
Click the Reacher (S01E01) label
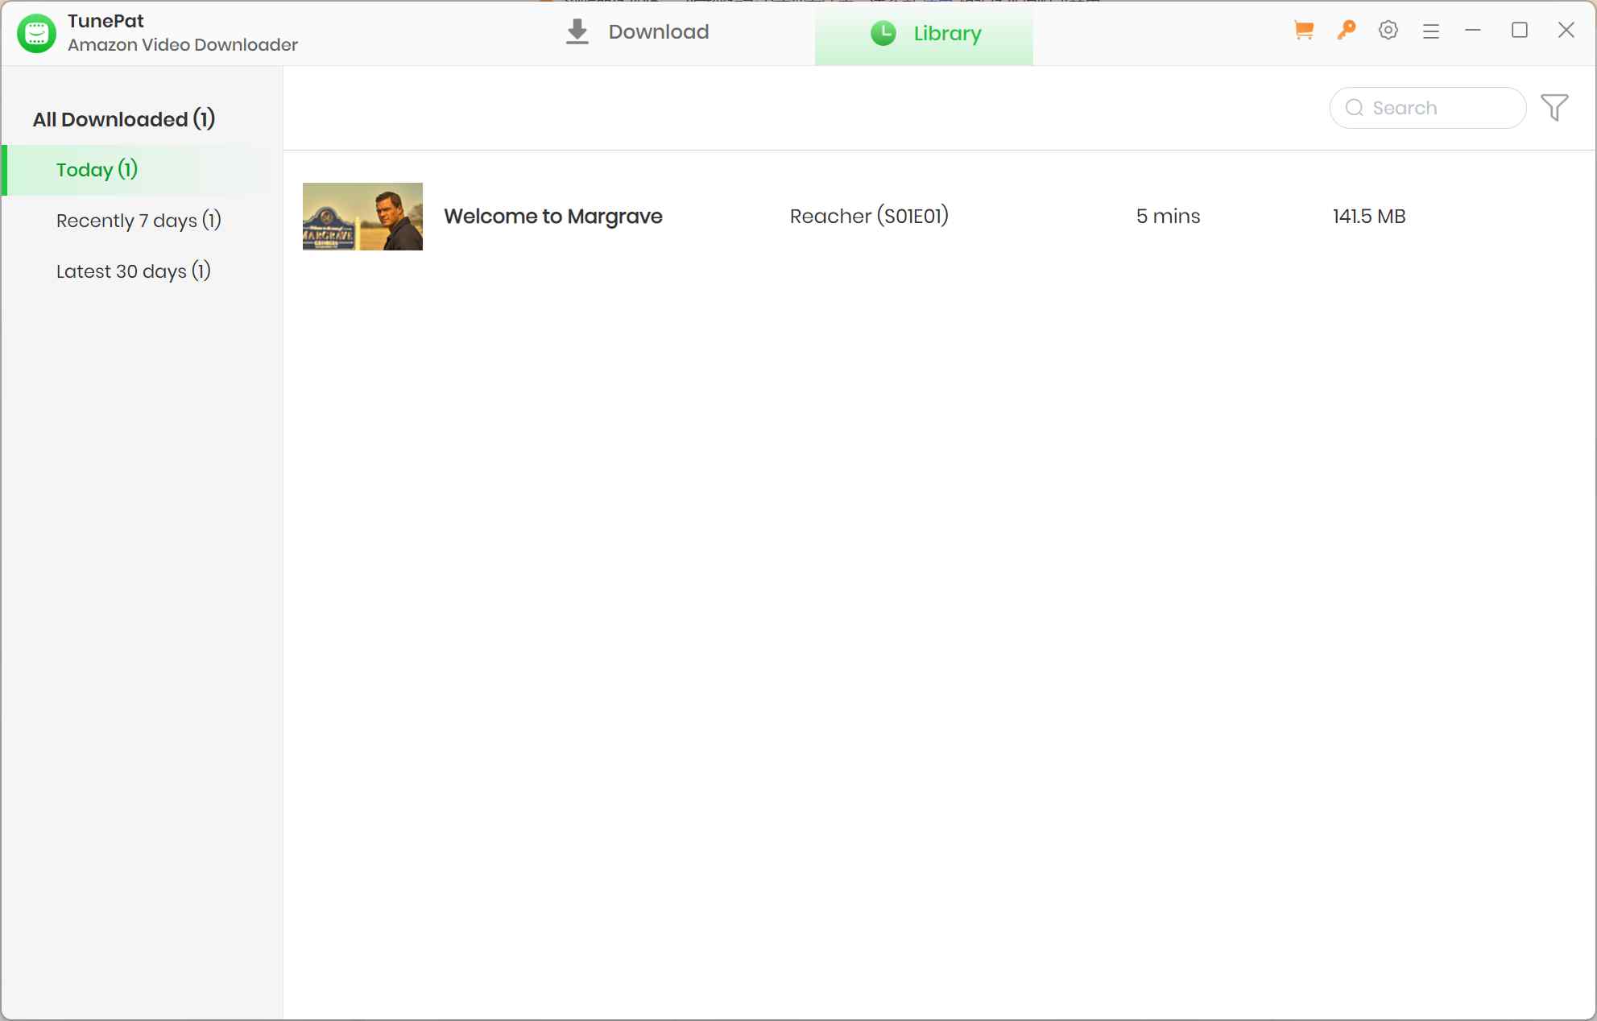[869, 216]
